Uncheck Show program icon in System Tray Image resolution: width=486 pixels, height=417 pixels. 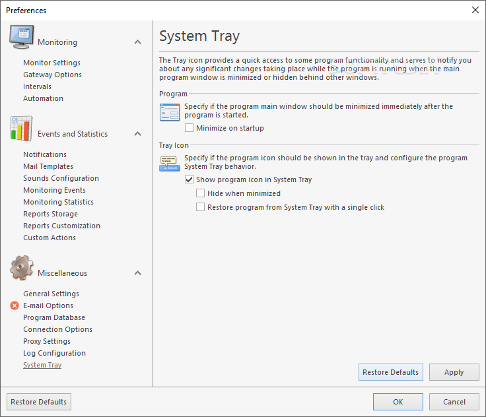189,179
